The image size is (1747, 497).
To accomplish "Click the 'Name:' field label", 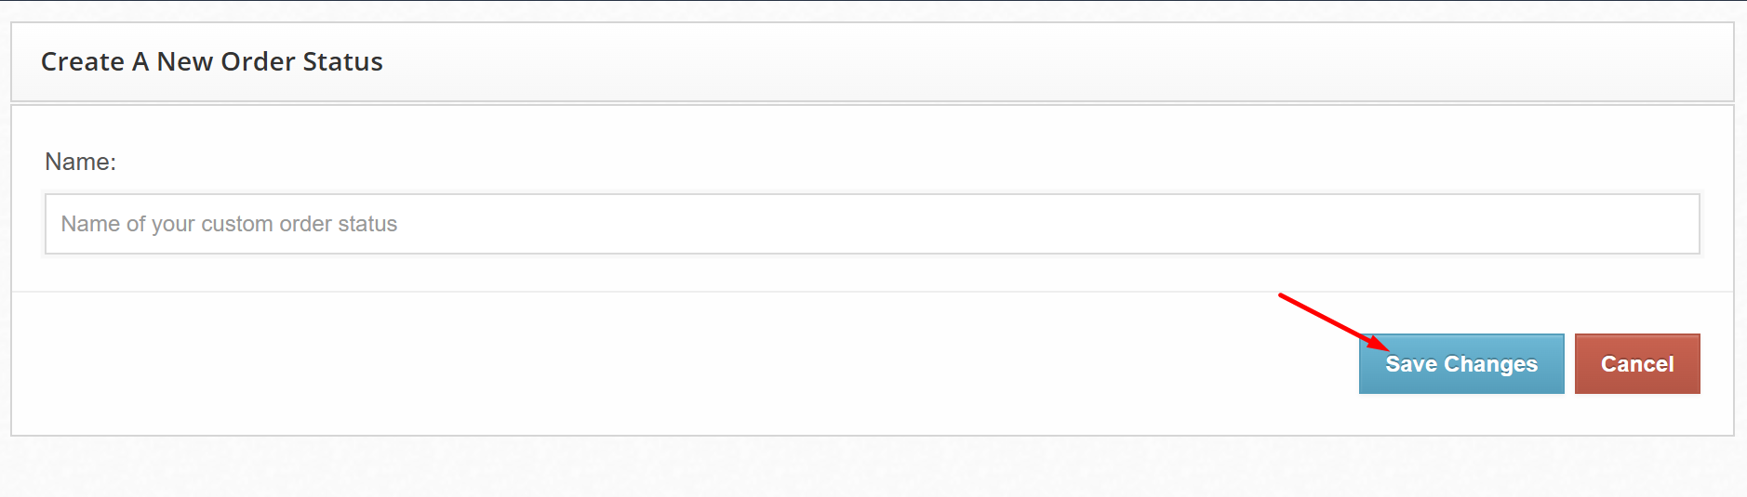I will point(80,162).
